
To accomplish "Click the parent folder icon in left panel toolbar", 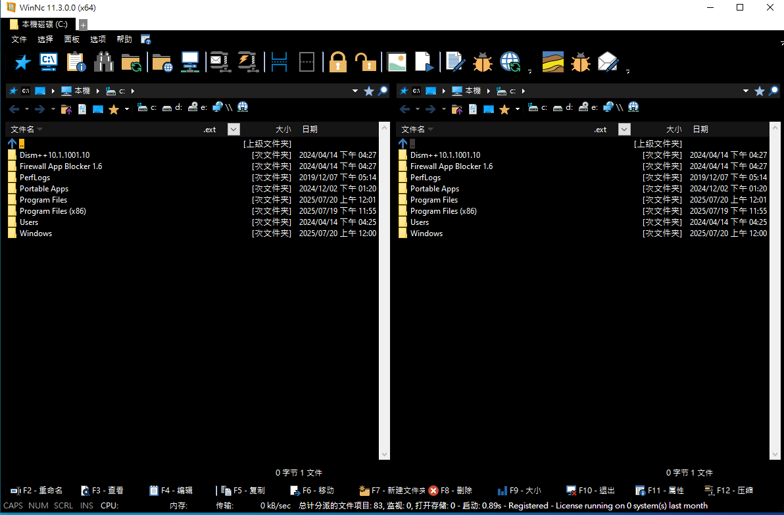I will point(66,109).
